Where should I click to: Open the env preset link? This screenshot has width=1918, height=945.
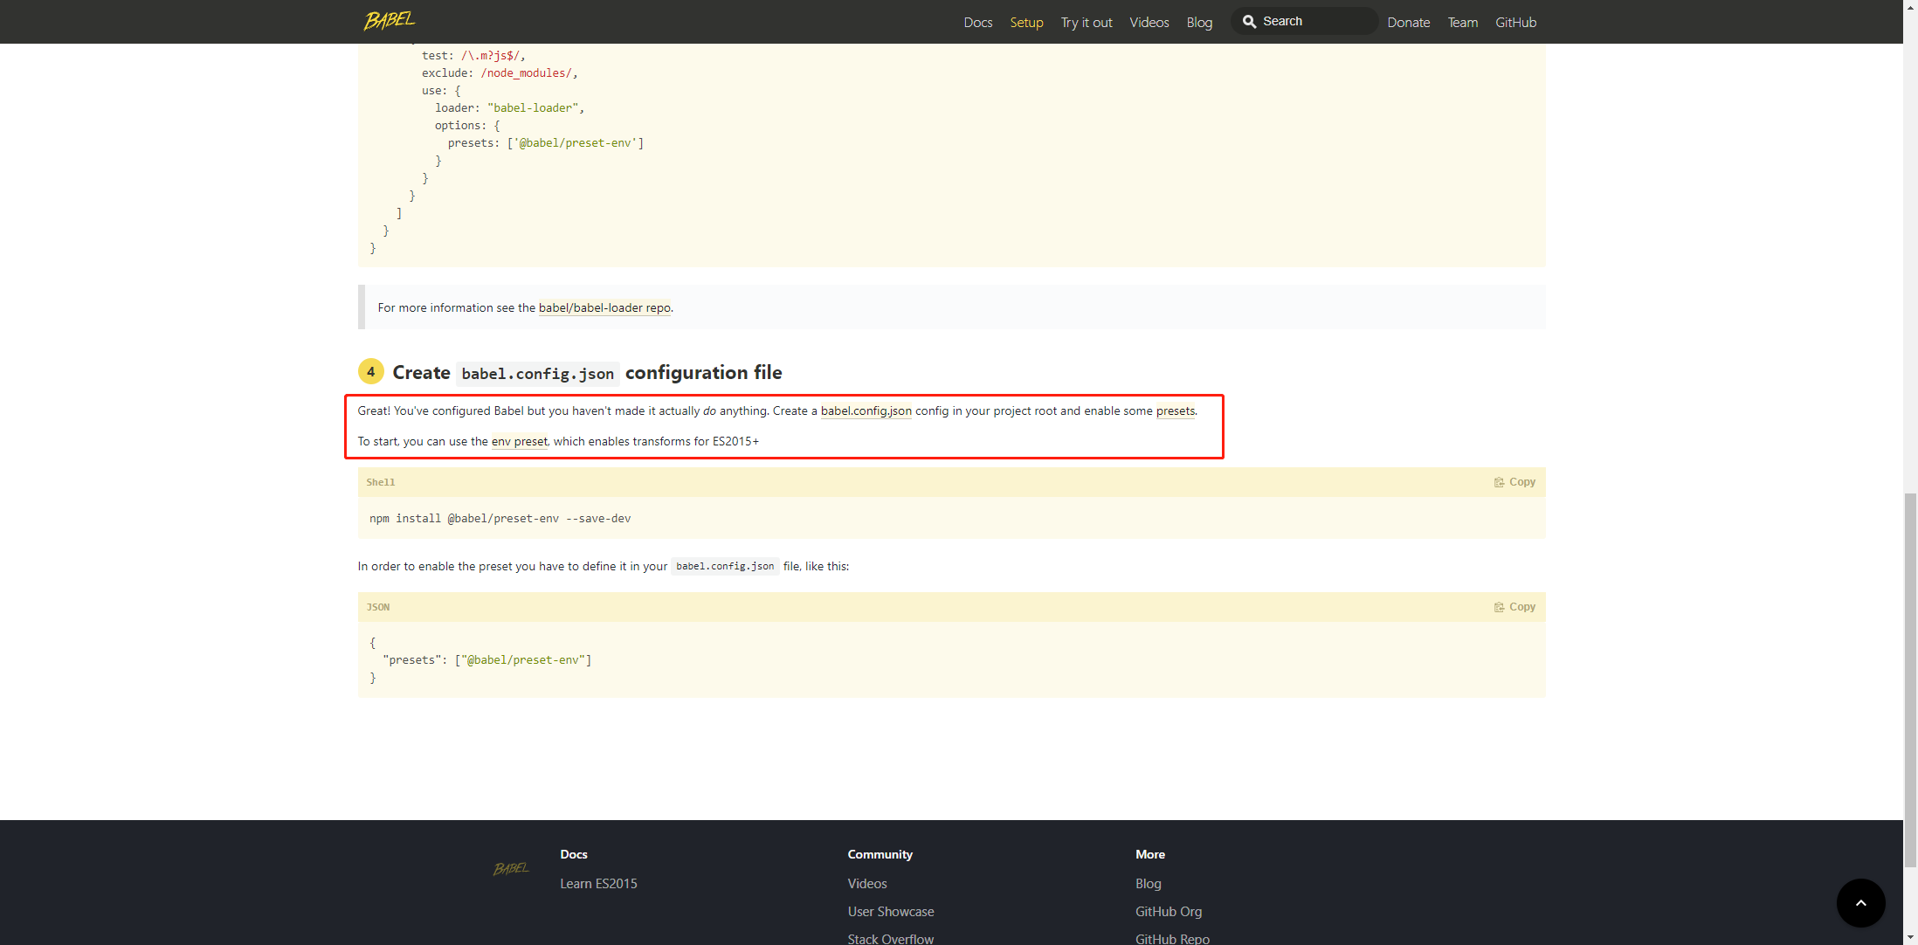pos(519,441)
